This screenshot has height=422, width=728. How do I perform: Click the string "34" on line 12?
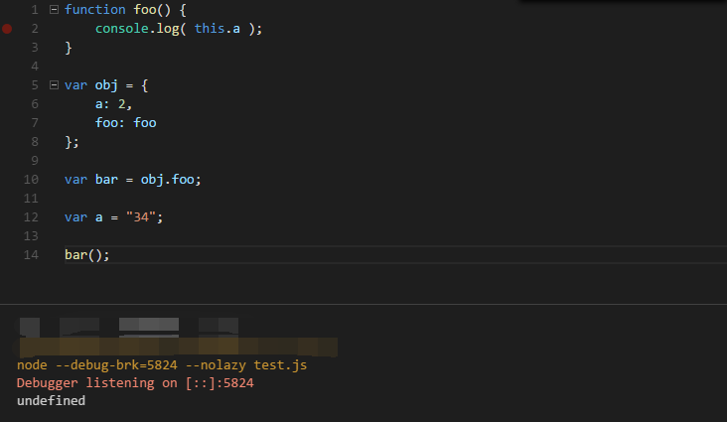(x=141, y=217)
